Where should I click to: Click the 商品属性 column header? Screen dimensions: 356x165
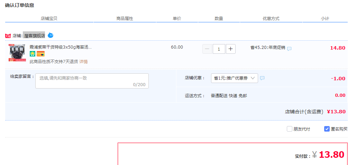(125, 19)
